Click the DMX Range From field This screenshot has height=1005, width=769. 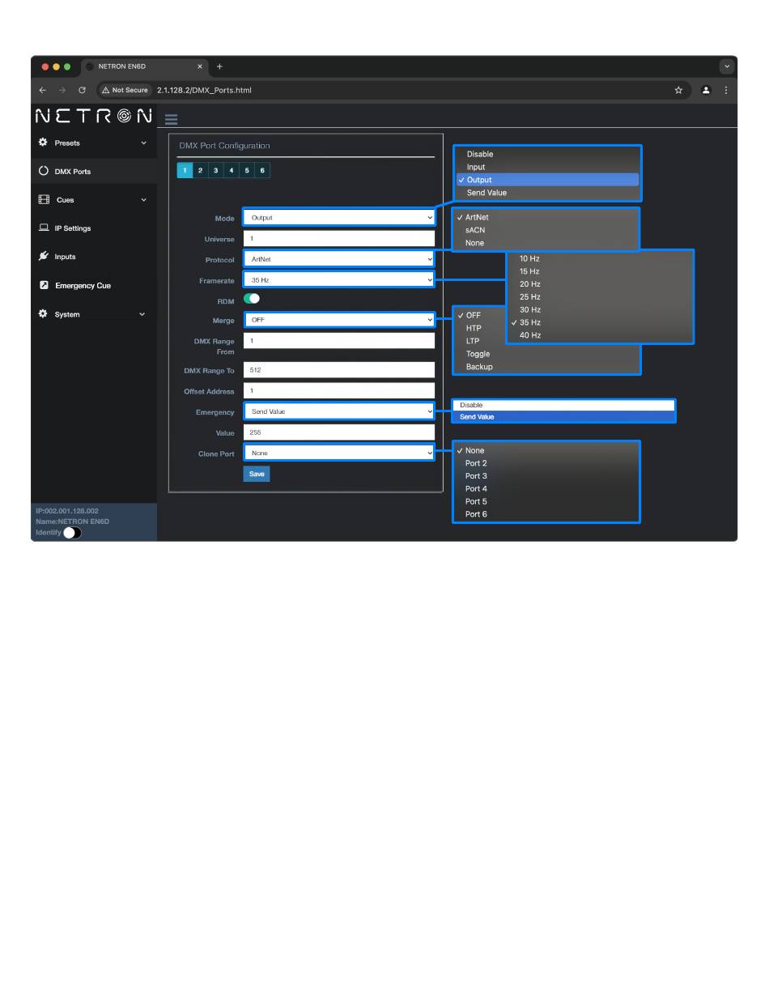(339, 341)
